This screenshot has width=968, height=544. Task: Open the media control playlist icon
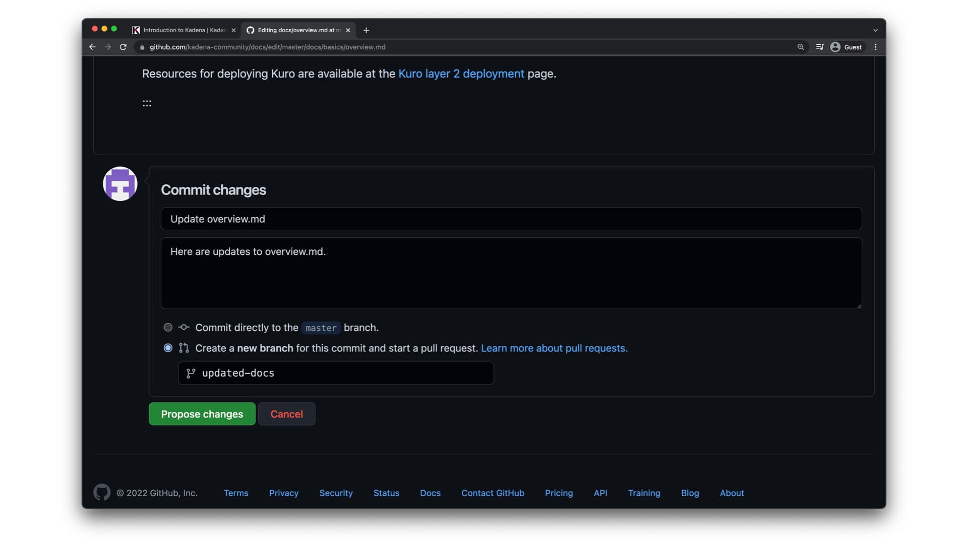click(x=820, y=47)
